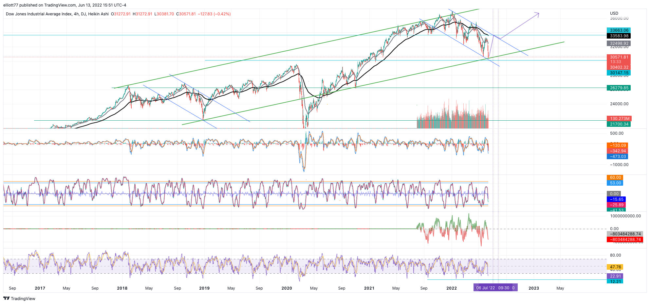Viewport: 650px width, 304px height.
Task: Click the yellow 47.76 RSI label
Action: pos(615,267)
